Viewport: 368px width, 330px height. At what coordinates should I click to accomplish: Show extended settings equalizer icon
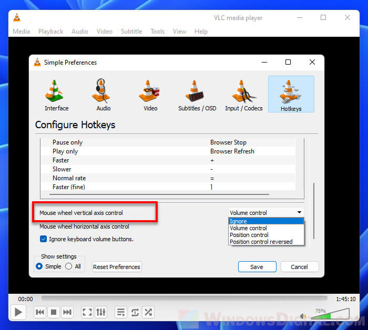(101, 312)
